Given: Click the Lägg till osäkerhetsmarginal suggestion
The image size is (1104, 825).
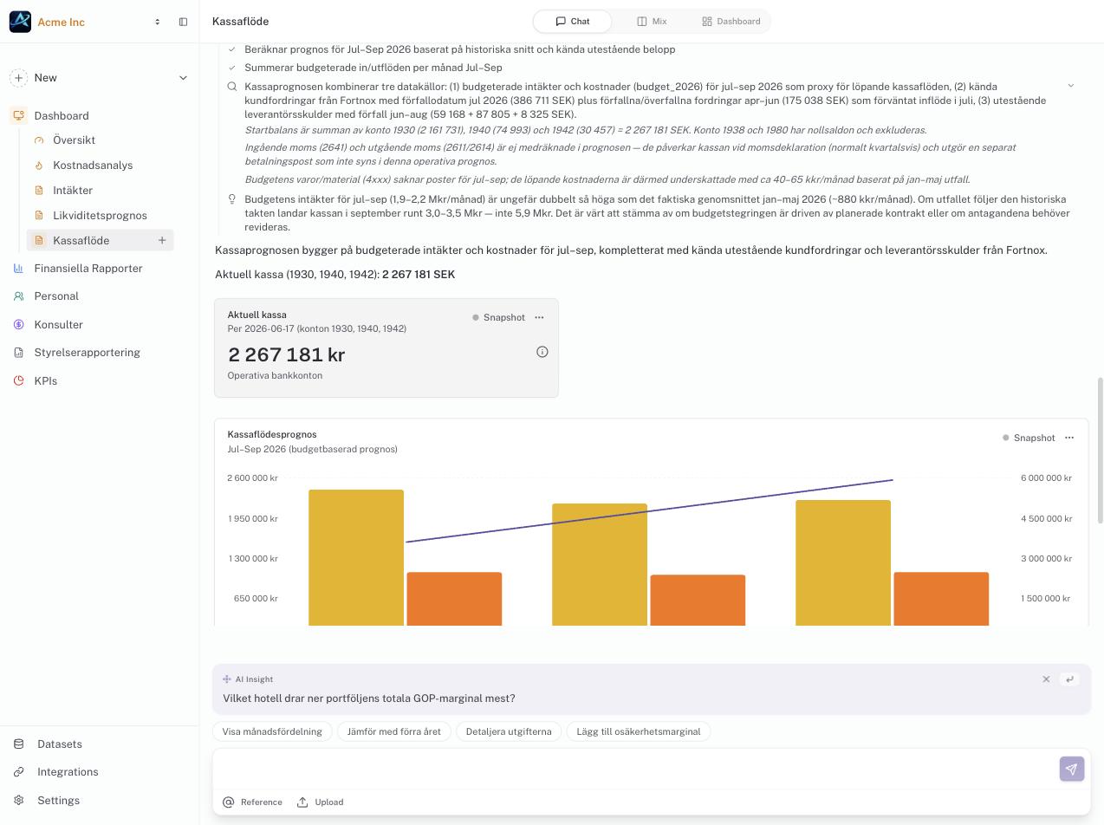Looking at the screenshot, I should [x=639, y=731].
